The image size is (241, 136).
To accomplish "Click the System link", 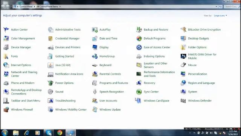I will 192,92.
